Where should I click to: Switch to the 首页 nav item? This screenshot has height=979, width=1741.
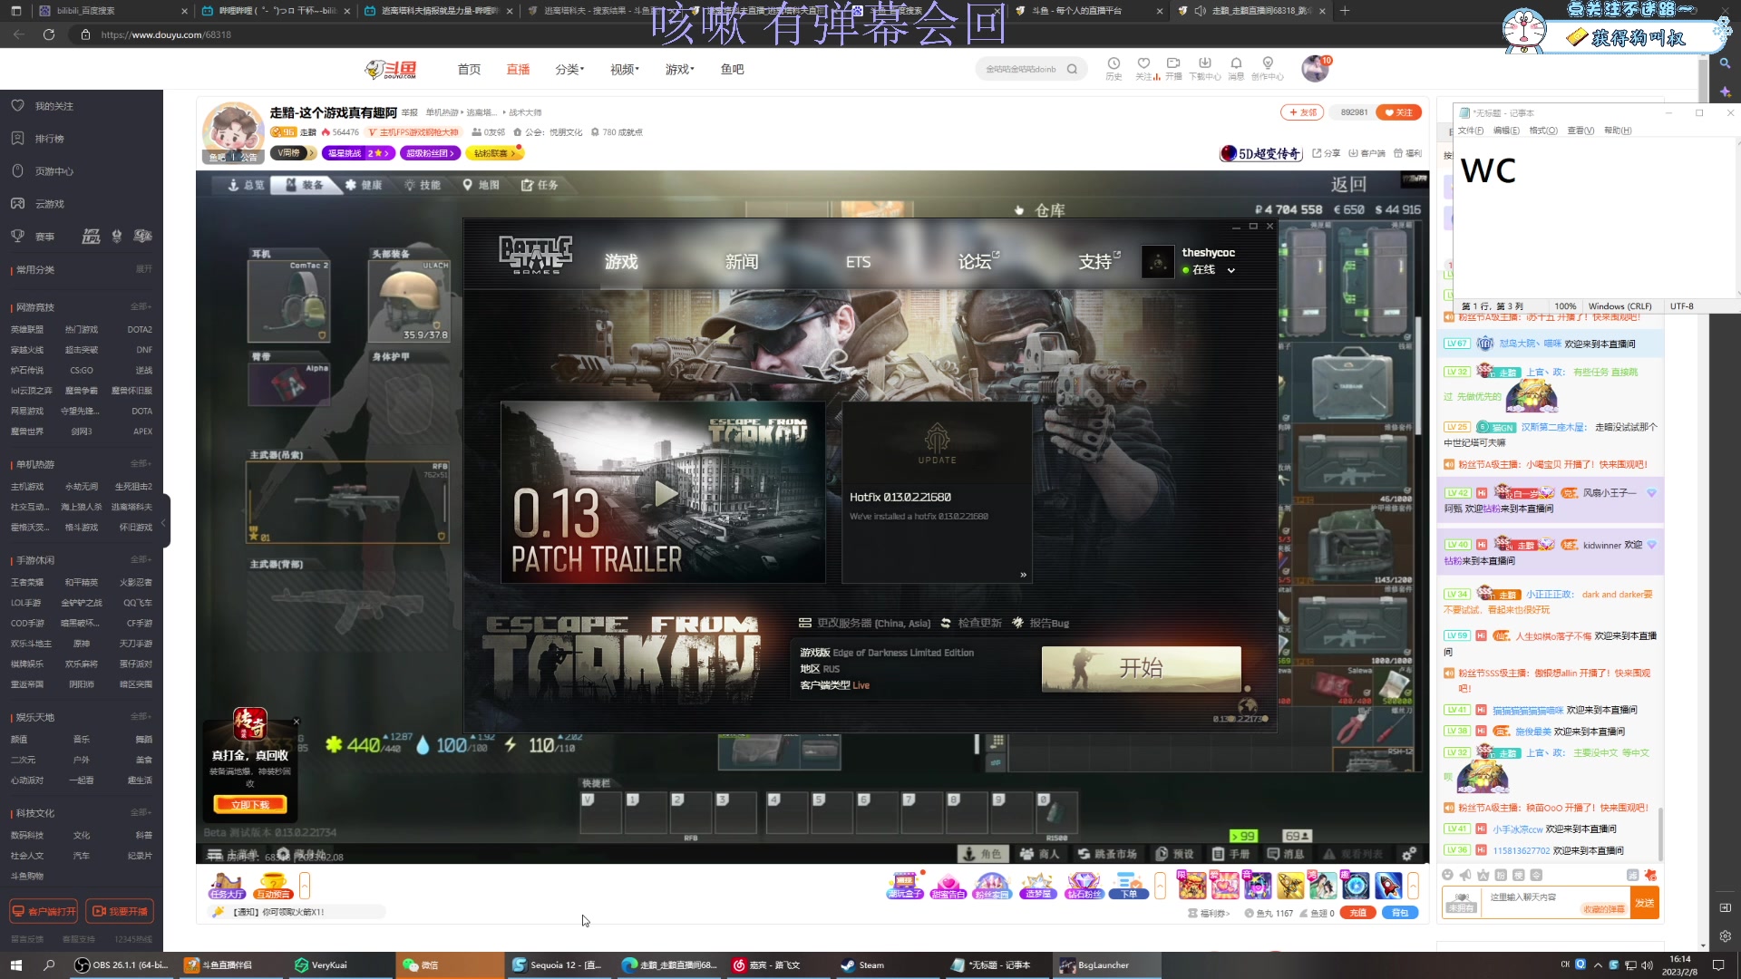click(469, 69)
